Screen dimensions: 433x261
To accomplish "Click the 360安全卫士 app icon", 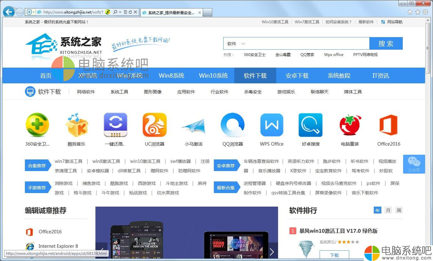I will [37, 125].
